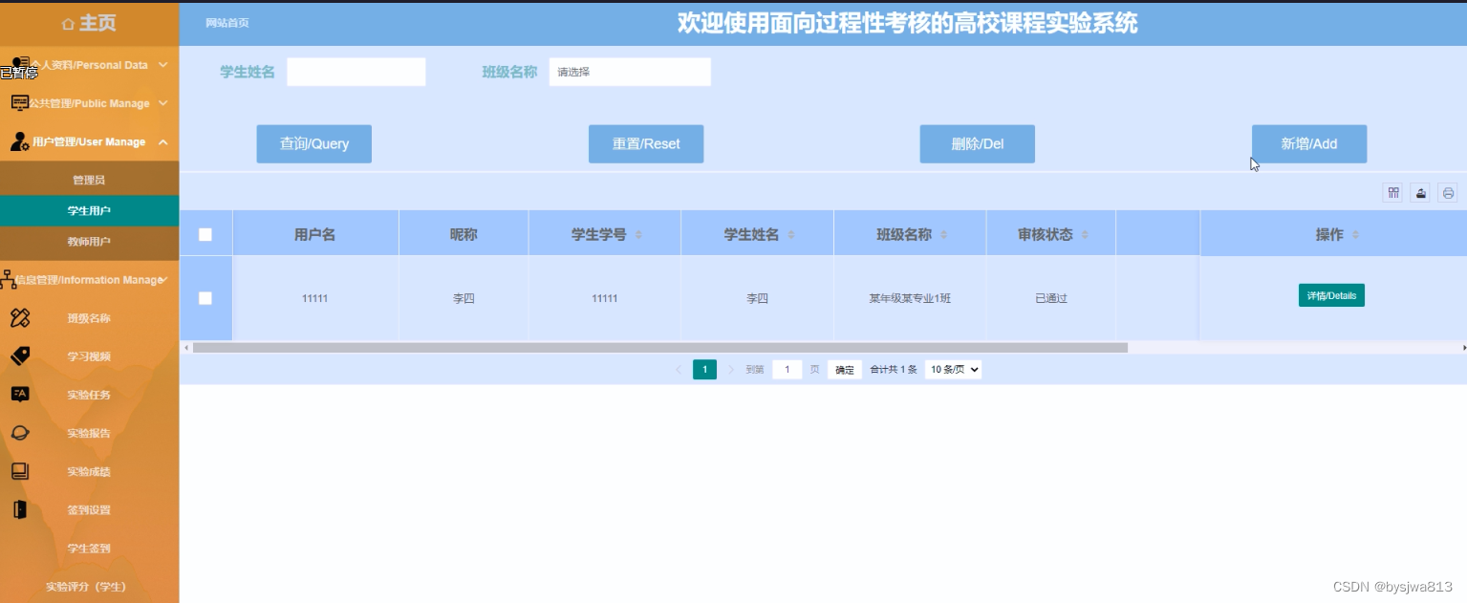The image size is (1467, 603).
Task: Click the 某年级某专业1班 table cell
Action: [x=910, y=298]
